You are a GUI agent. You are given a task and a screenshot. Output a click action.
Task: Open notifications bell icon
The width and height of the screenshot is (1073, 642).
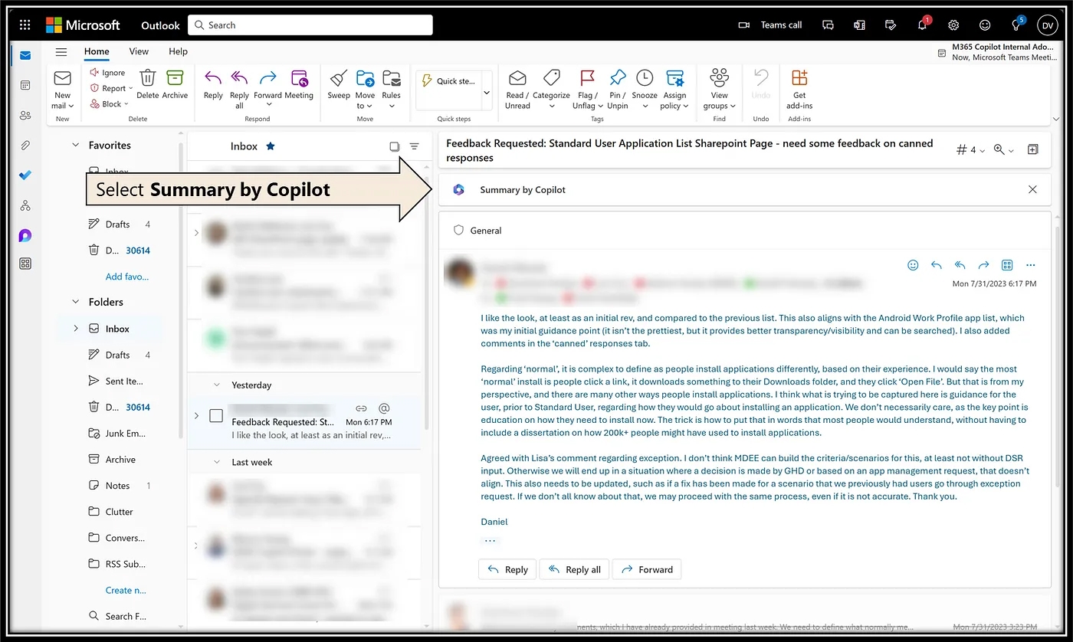tap(922, 25)
